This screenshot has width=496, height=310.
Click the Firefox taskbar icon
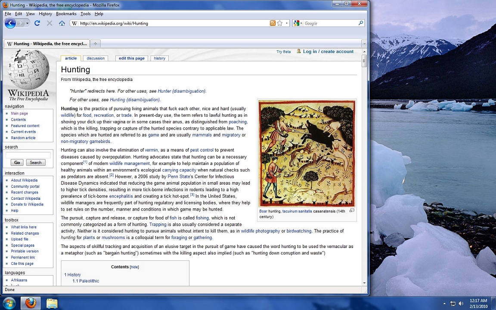coord(31,303)
